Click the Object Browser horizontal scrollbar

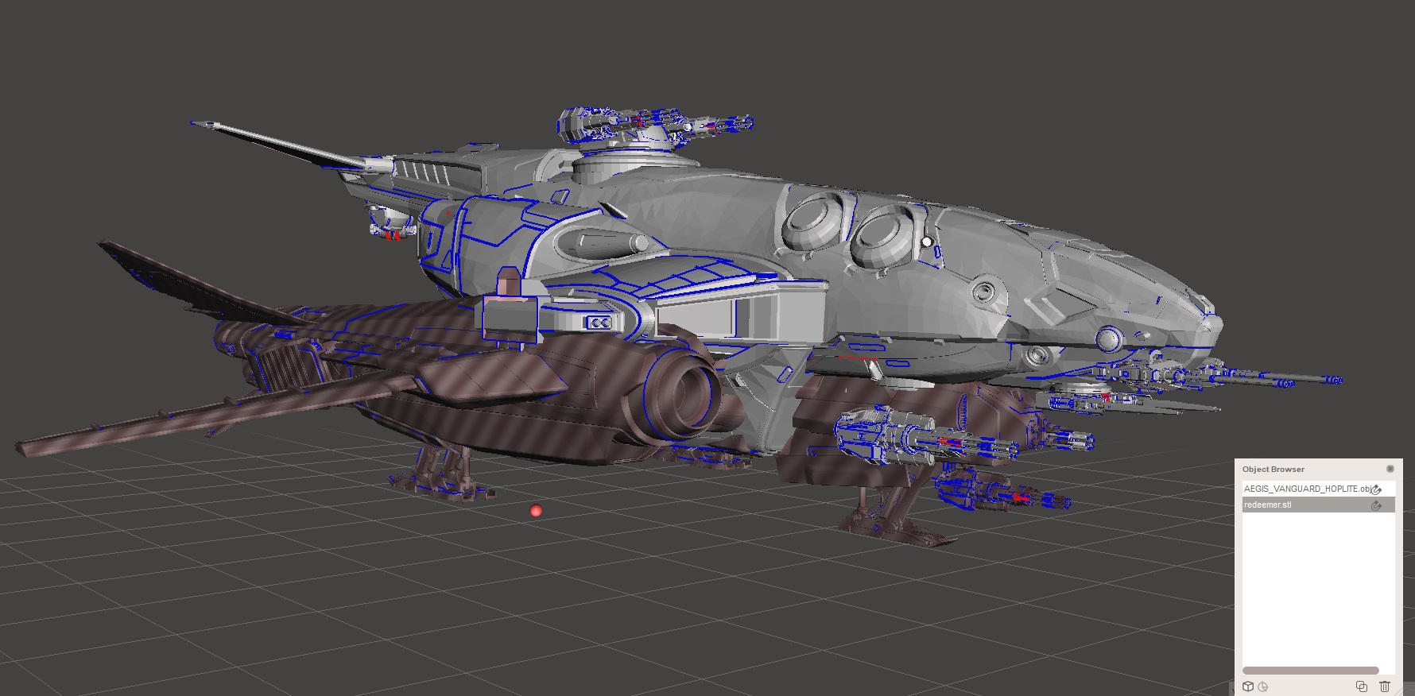(1310, 671)
